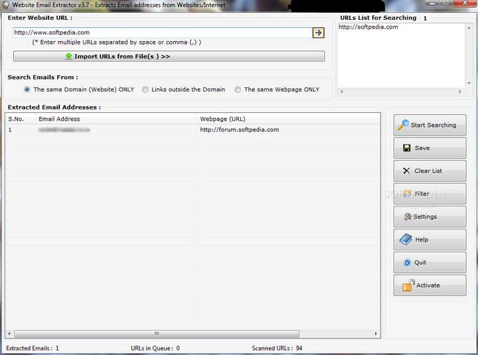This screenshot has width=478, height=355.
Task: Click the URLs list scroll left arrow
Action: pyautogui.click(x=342, y=92)
